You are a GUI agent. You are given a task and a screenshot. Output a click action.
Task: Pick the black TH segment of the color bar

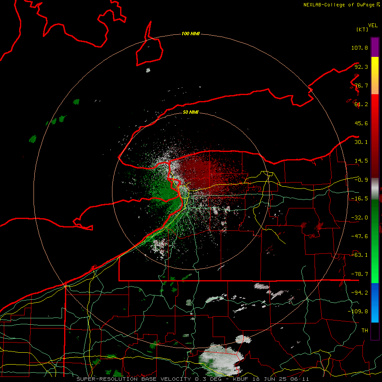[375, 331]
